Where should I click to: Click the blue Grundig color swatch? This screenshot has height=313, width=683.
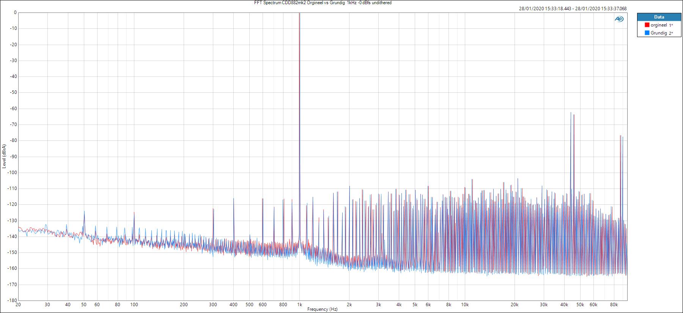(647, 33)
